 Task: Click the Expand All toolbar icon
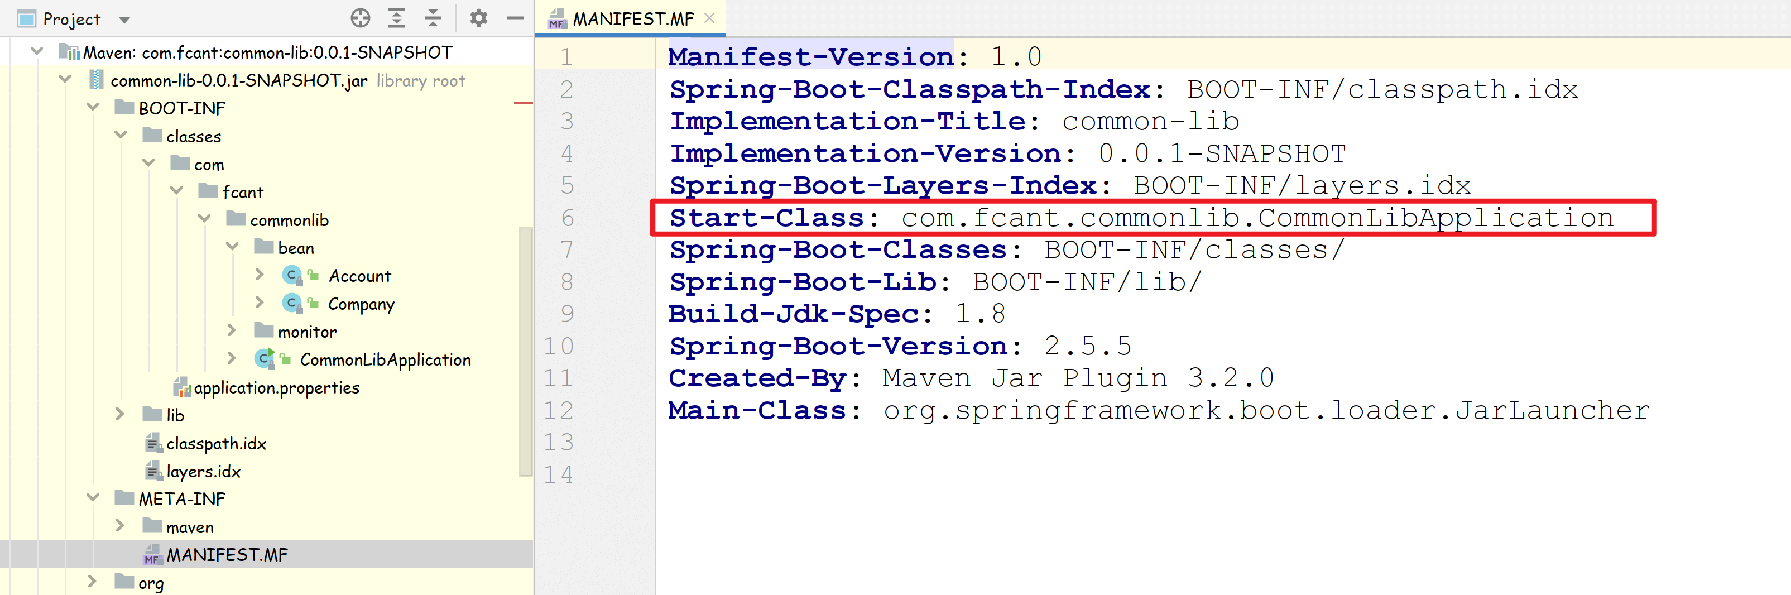click(x=396, y=18)
